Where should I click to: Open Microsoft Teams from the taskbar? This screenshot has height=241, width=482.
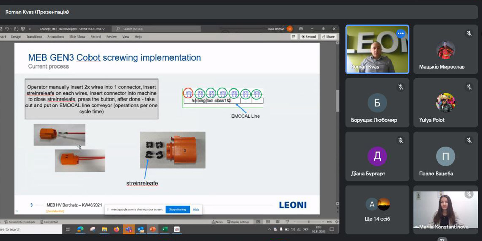(x=128, y=229)
